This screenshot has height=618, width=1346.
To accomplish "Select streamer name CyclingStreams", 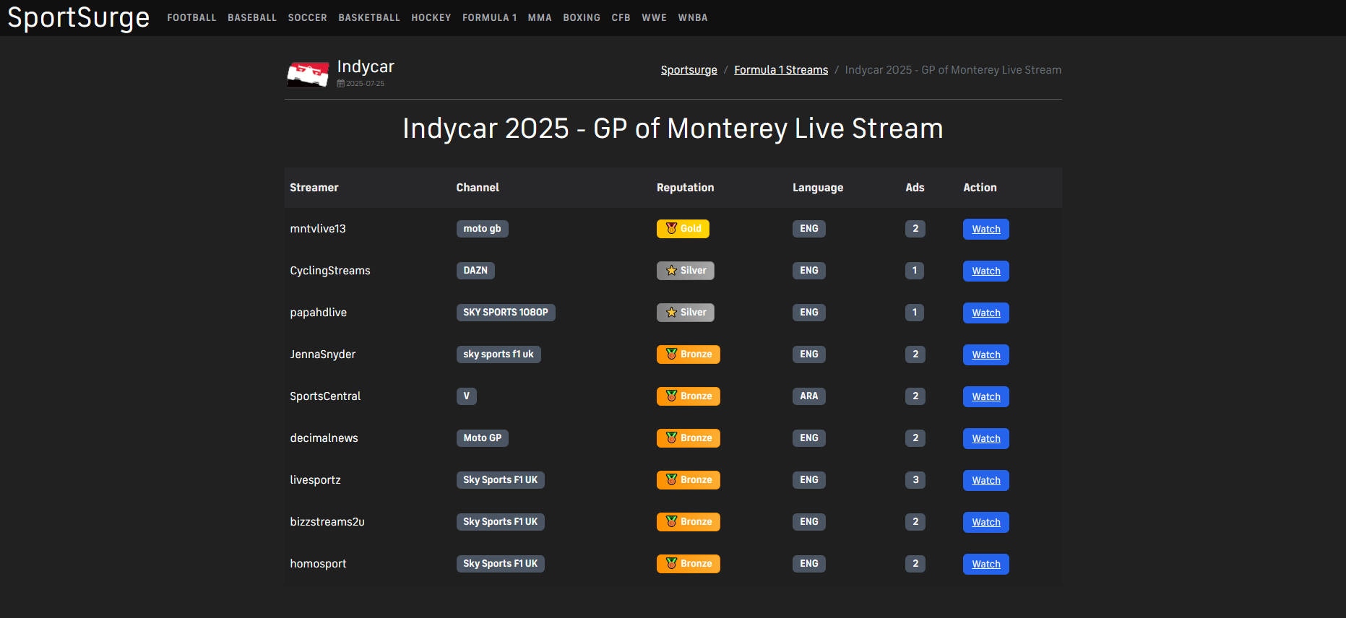I will coord(330,271).
